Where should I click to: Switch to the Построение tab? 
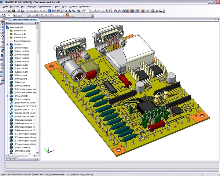11,159
